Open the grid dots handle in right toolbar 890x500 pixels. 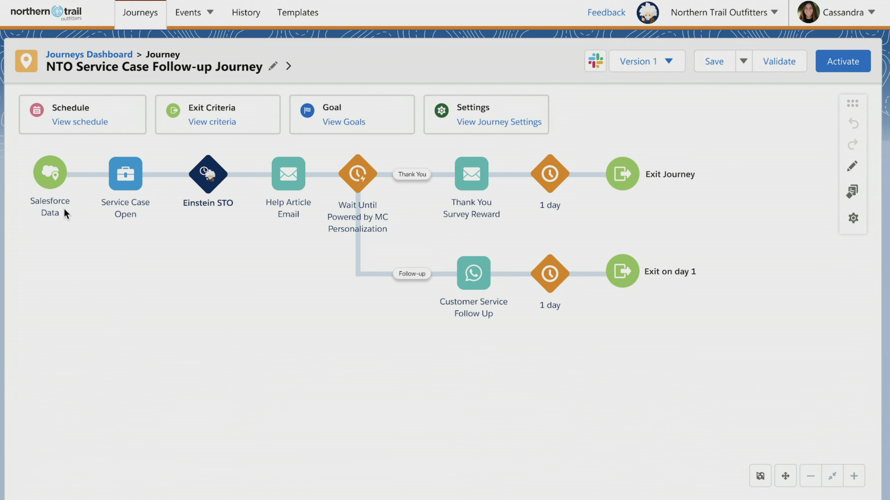(852, 103)
